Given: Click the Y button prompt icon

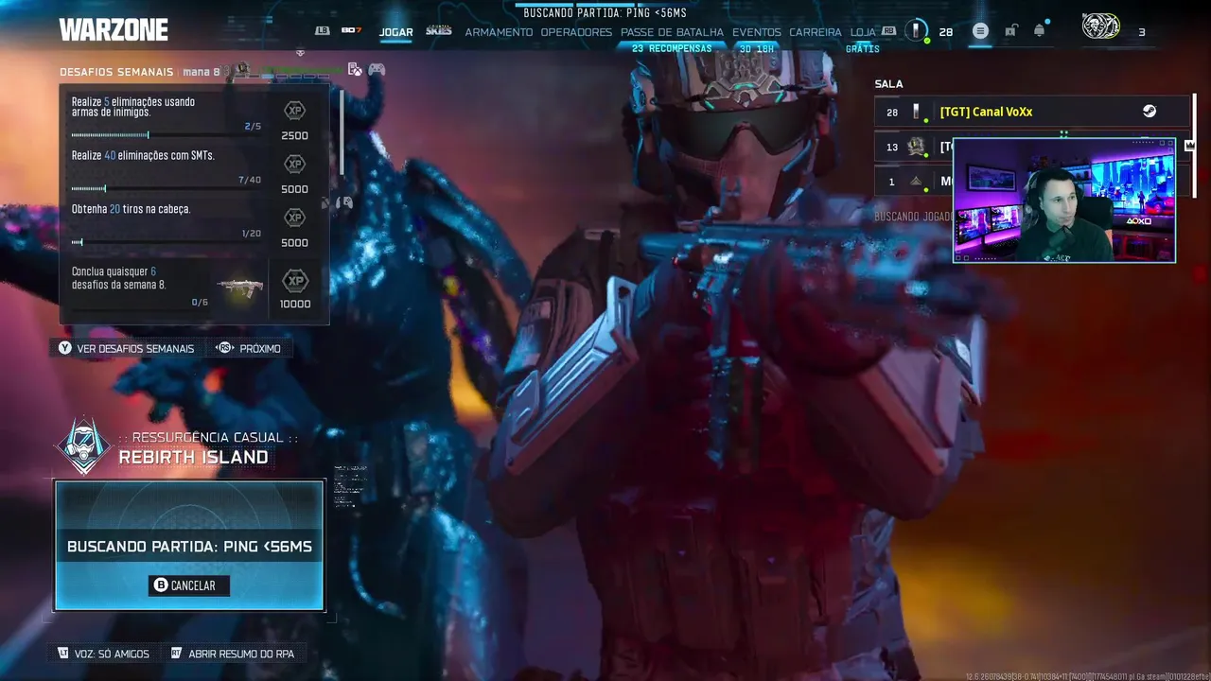Looking at the screenshot, I should (64, 348).
